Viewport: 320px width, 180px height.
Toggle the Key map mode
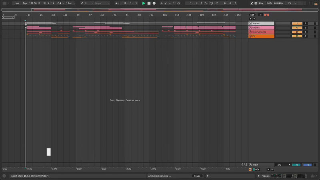click(x=261, y=3)
